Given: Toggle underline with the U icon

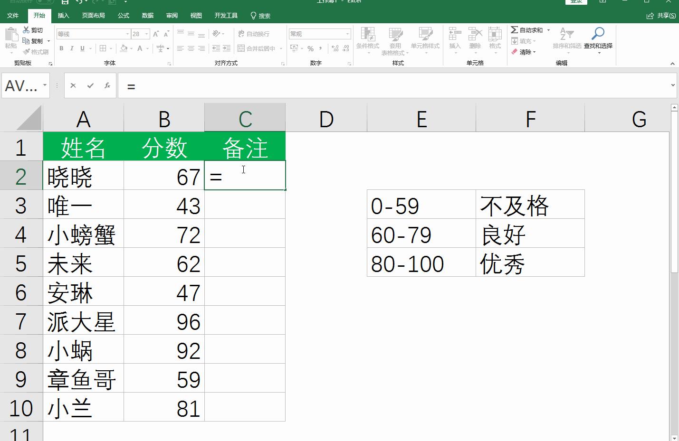Looking at the screenshot, I should click(82, 48).
